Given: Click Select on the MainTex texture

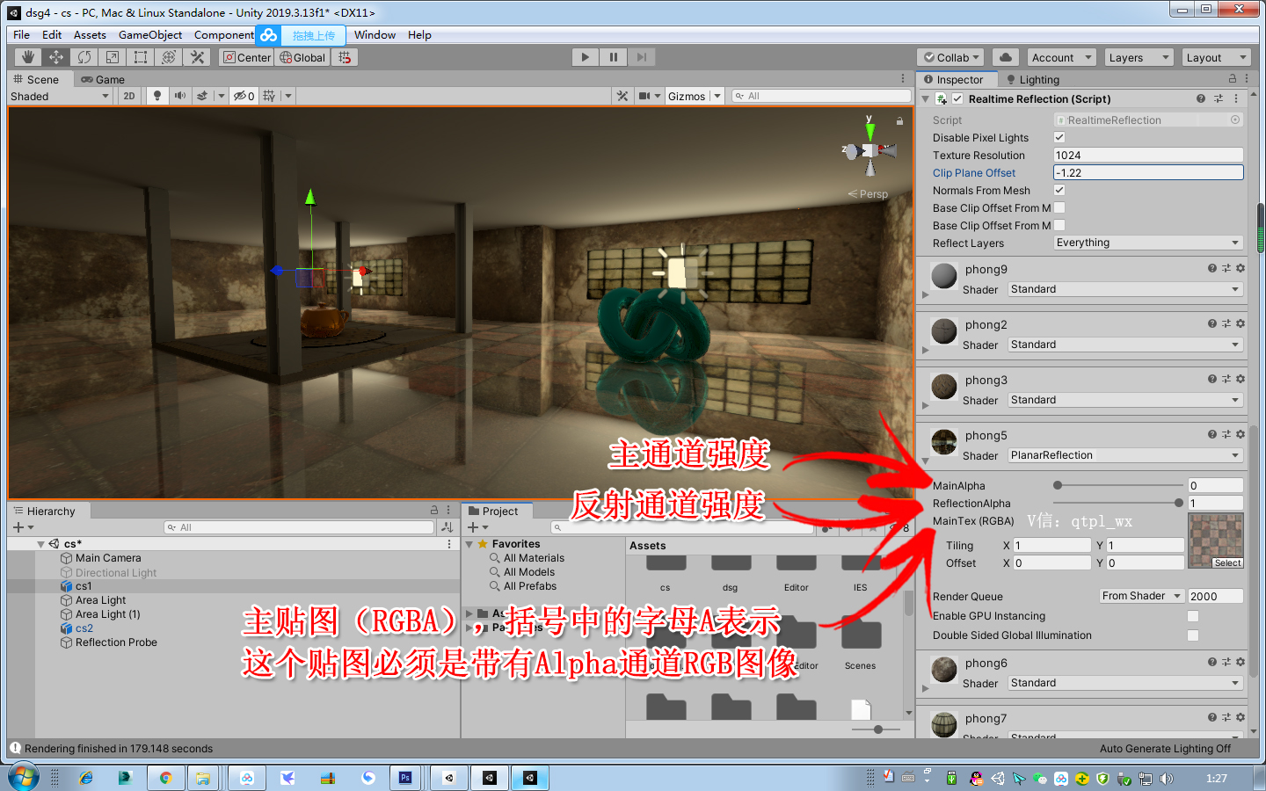Looking at the screenshot, I should [x=1227, y=562].
